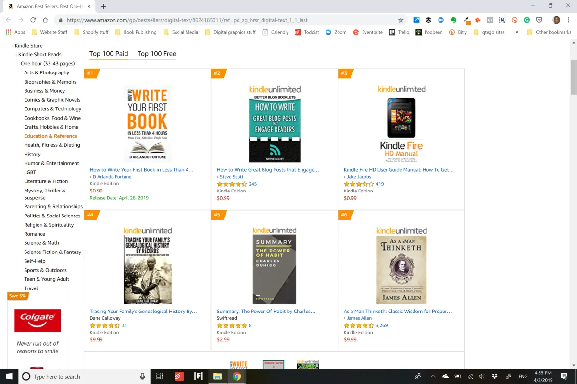Image resolution: width=577 pixels, height=384 pixels.
Task: Show hidden system tray icons
Action: coord(433,376)
